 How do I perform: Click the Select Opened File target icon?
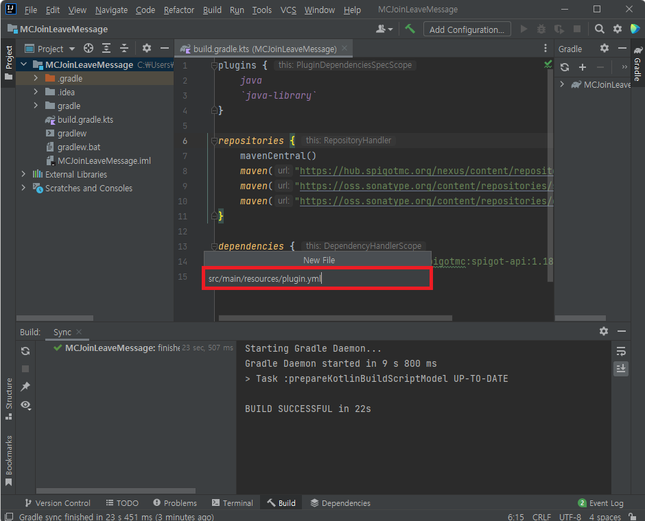(89, 49)
